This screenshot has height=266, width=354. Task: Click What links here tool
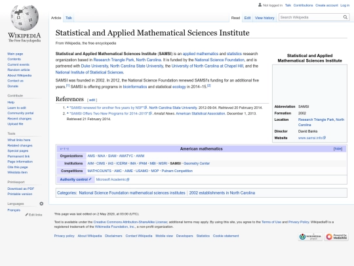tap(19, 140)
